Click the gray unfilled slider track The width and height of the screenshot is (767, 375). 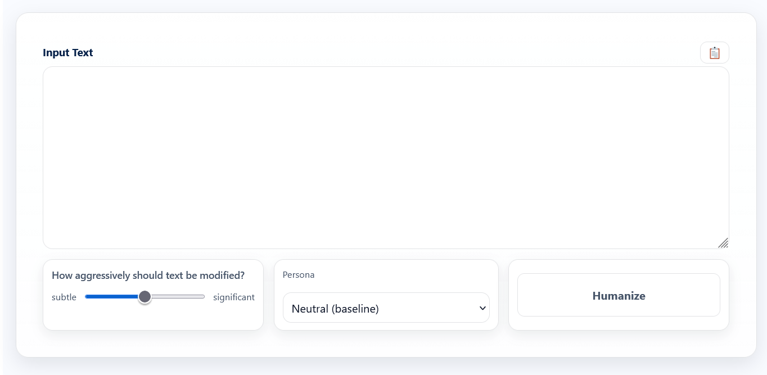177,297
